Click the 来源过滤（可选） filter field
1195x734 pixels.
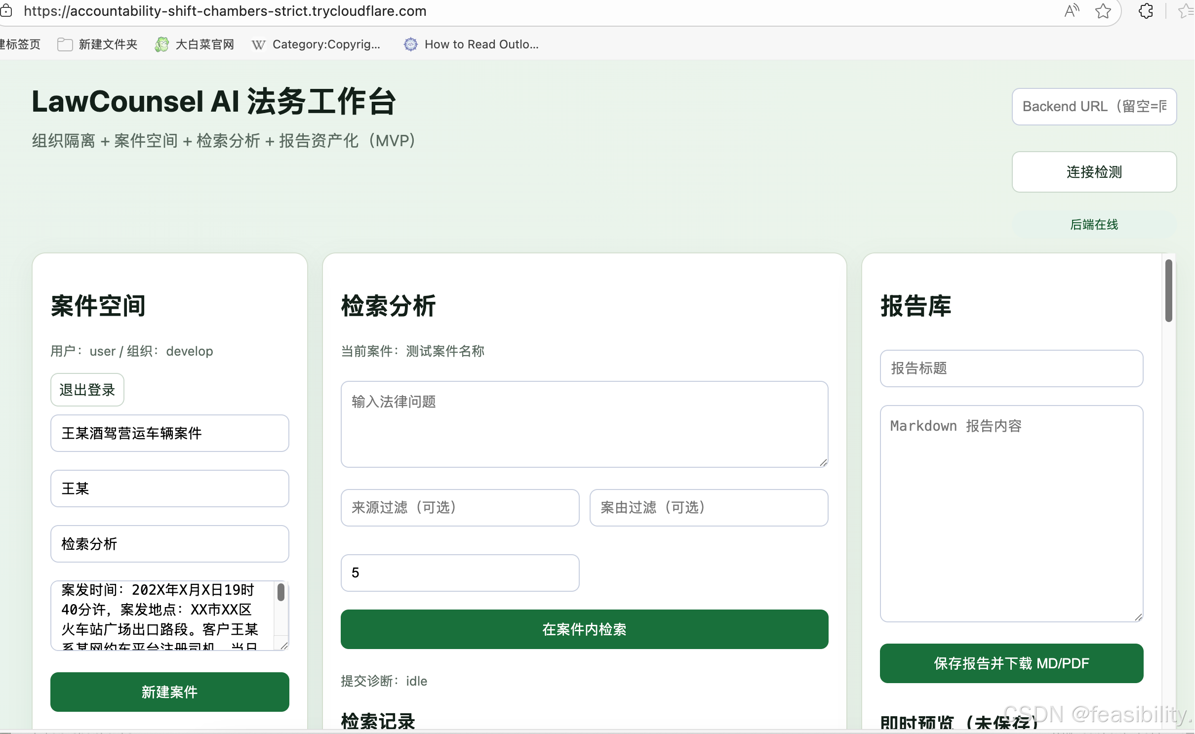(x=459, y=508)
